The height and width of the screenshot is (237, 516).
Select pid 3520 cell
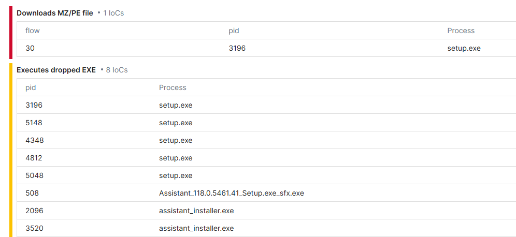[x=34, y=228]
